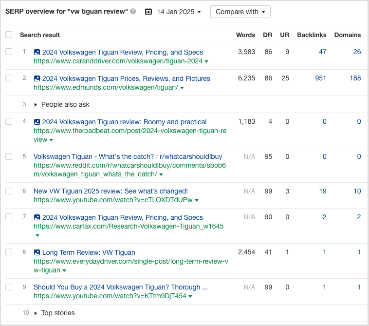Click the edmunds.com URL link
Viewport: 369px width, 326px height.
(106, 87)
